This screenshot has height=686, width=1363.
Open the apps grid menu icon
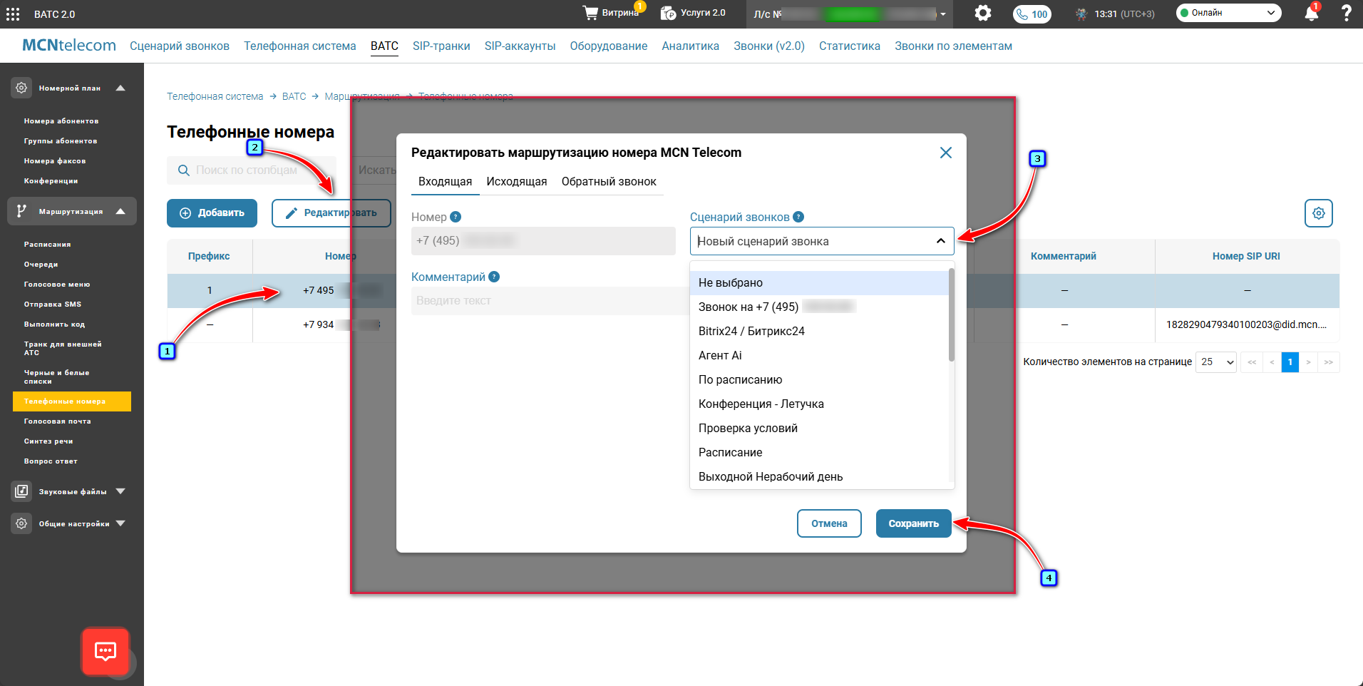tap(13, 14)
